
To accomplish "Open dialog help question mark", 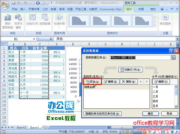I will pyautogui.click(x=171, y=51).
